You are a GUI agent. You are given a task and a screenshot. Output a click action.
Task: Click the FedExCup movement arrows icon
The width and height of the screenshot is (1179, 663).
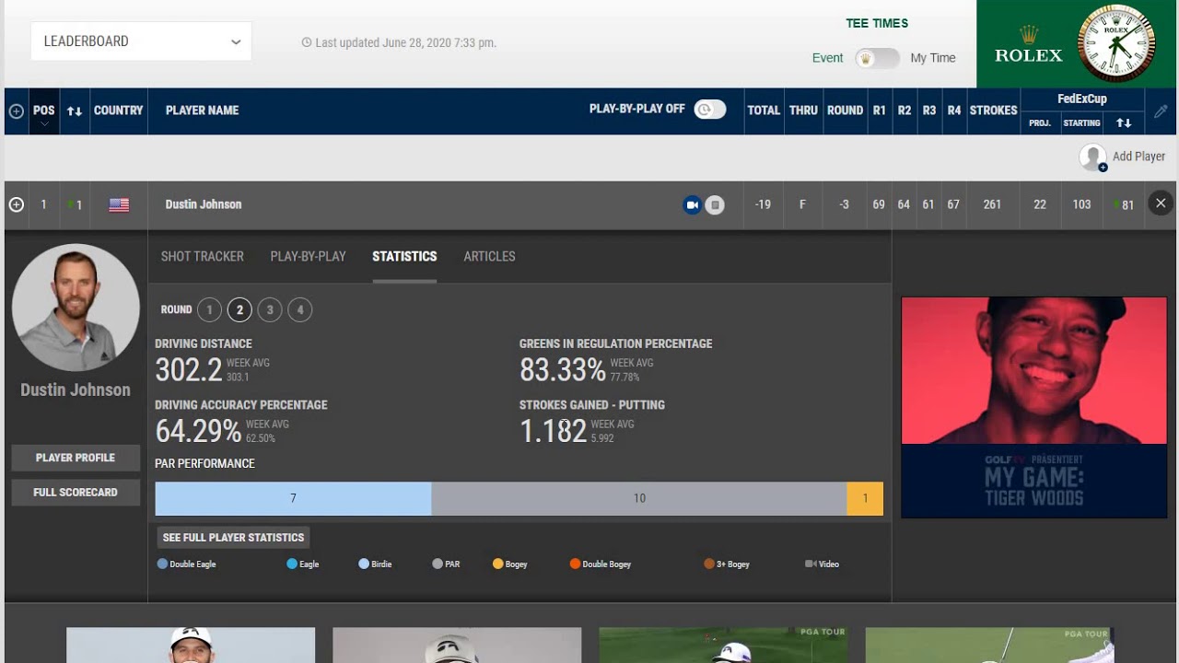[x=1124, y=122]
